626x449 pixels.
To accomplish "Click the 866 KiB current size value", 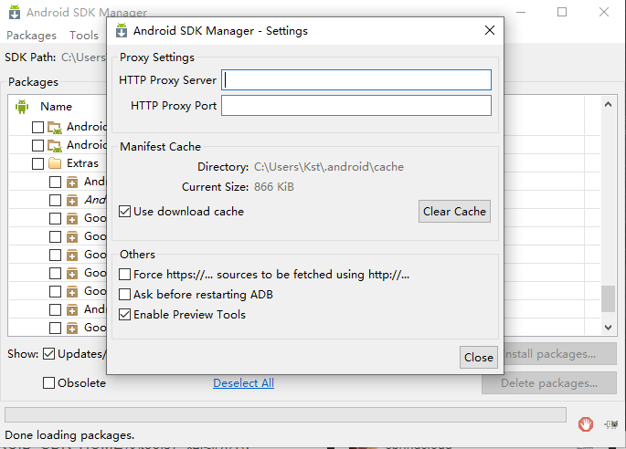I will 274,186.
